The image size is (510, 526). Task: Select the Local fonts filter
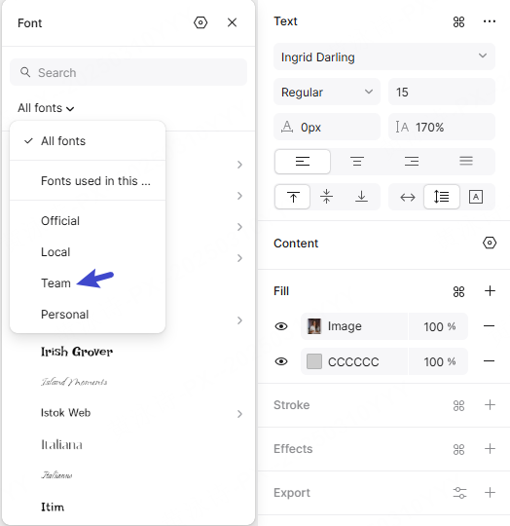click(x=88, y=252)
